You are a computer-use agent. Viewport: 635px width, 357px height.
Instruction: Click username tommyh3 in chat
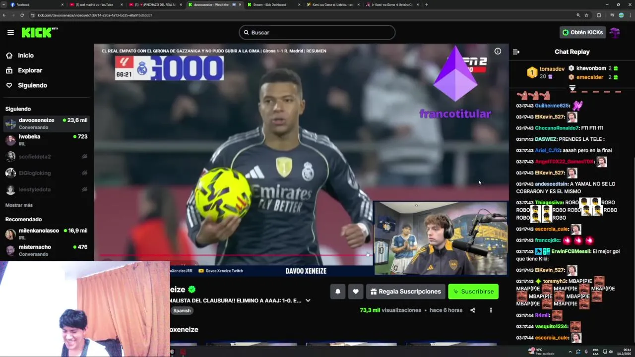tap(554, 281)
